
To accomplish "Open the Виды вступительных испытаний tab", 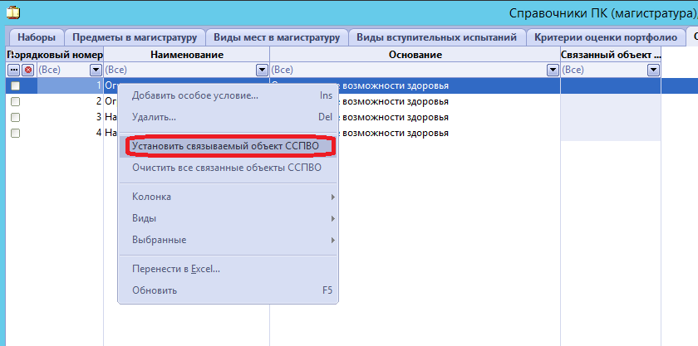I will coord(437,37).
